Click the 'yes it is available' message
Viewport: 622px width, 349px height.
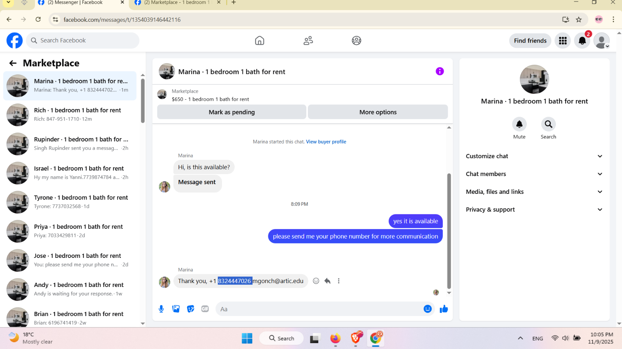pos(416,221)
